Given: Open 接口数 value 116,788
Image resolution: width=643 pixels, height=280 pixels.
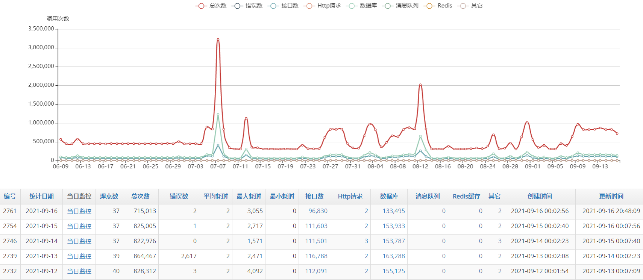Looking at the screenshot, I should [316, 256].
